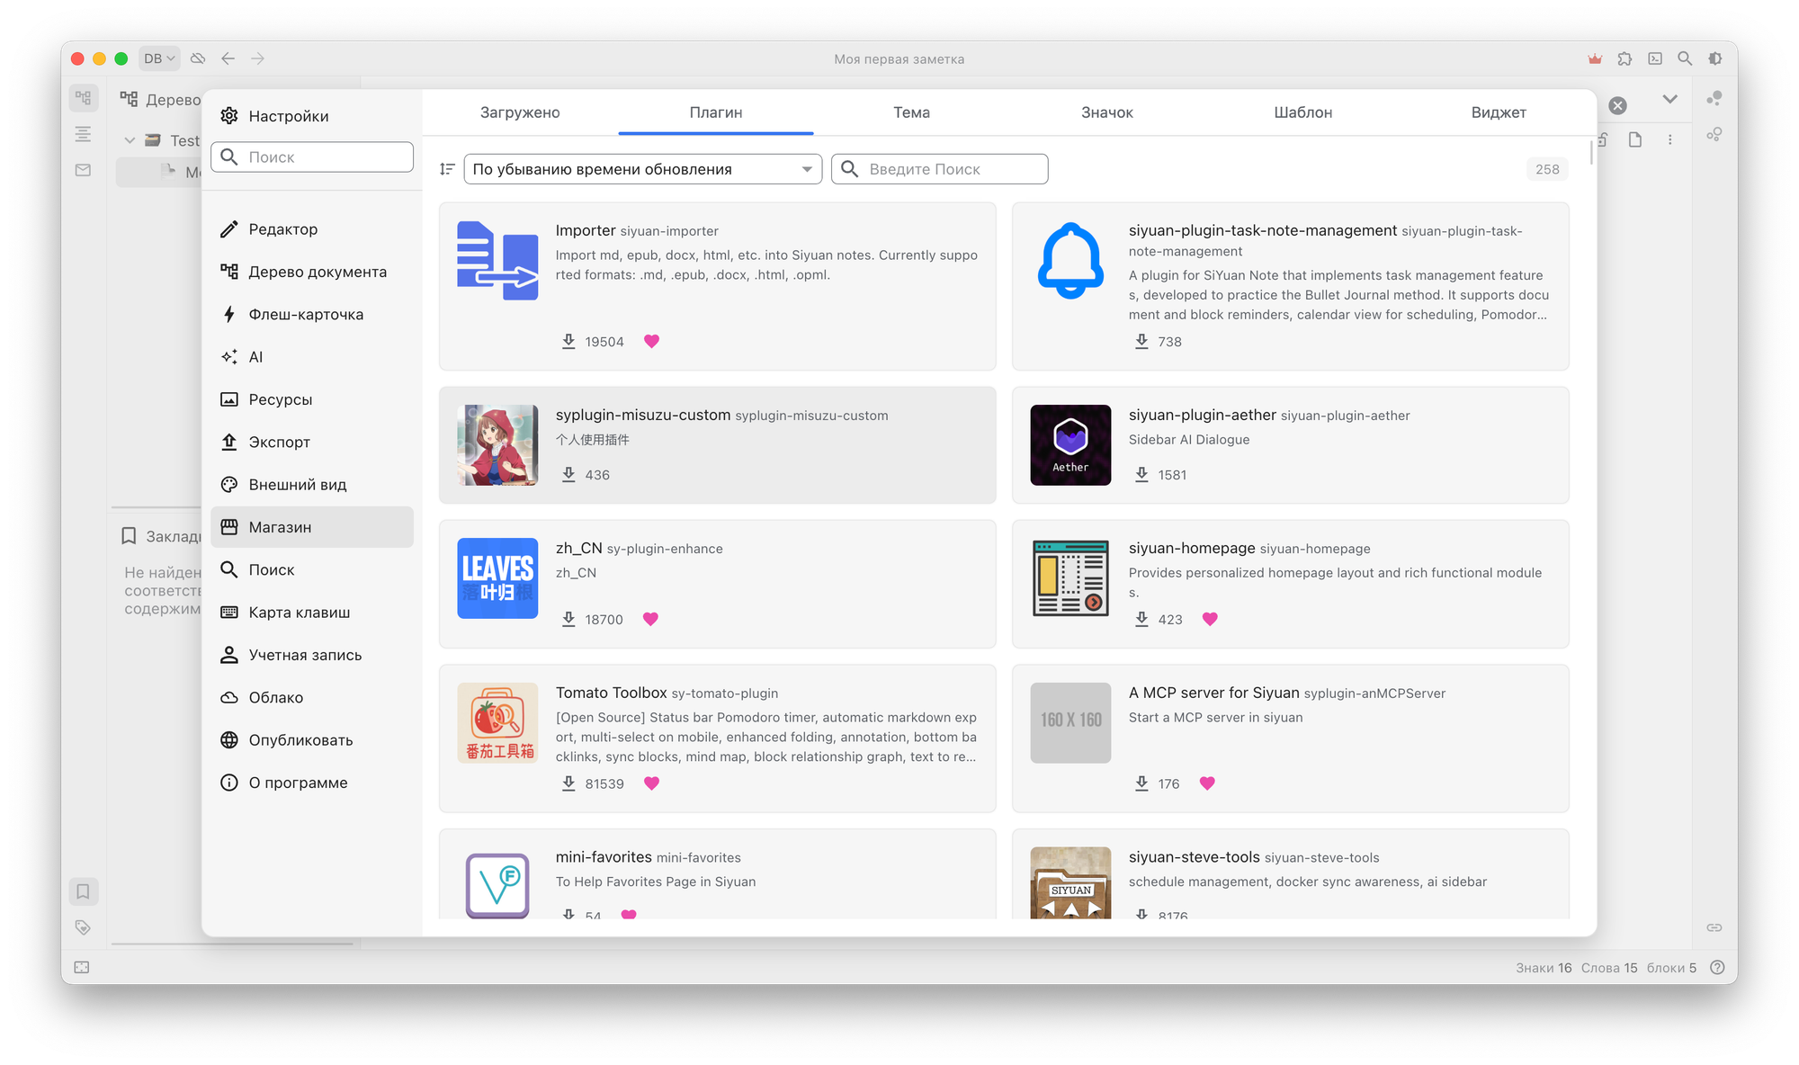The width and height of the screenshot is (1799, 1065).
Task: Open the update time sort dropdown
Action: pyautogui.click(x=642, y=169)
